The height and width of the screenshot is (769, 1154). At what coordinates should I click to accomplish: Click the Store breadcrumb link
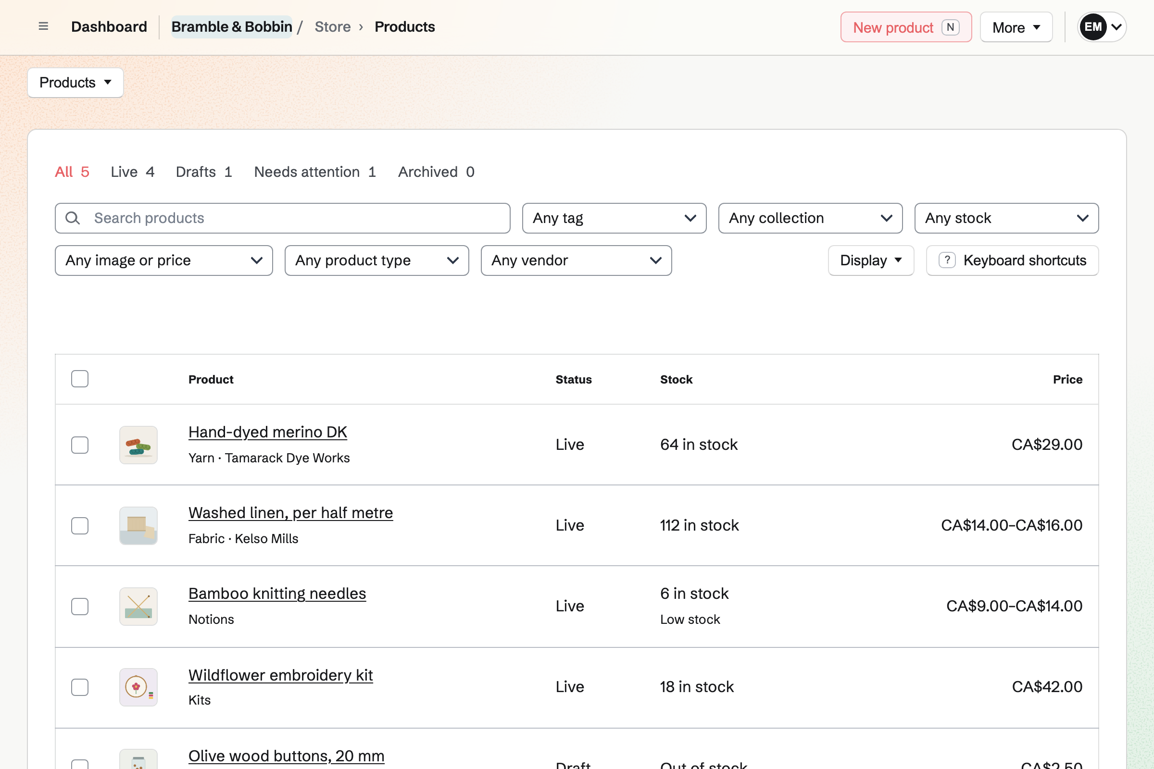pos(333,26)
